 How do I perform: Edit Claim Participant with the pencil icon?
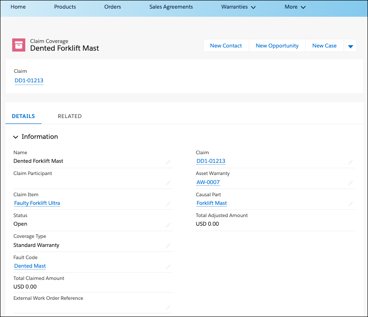pos(168,183)
